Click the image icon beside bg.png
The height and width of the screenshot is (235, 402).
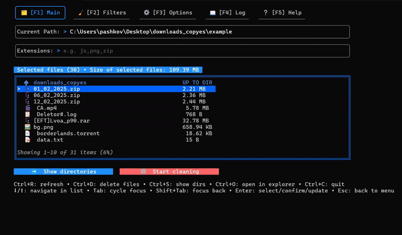27,127
